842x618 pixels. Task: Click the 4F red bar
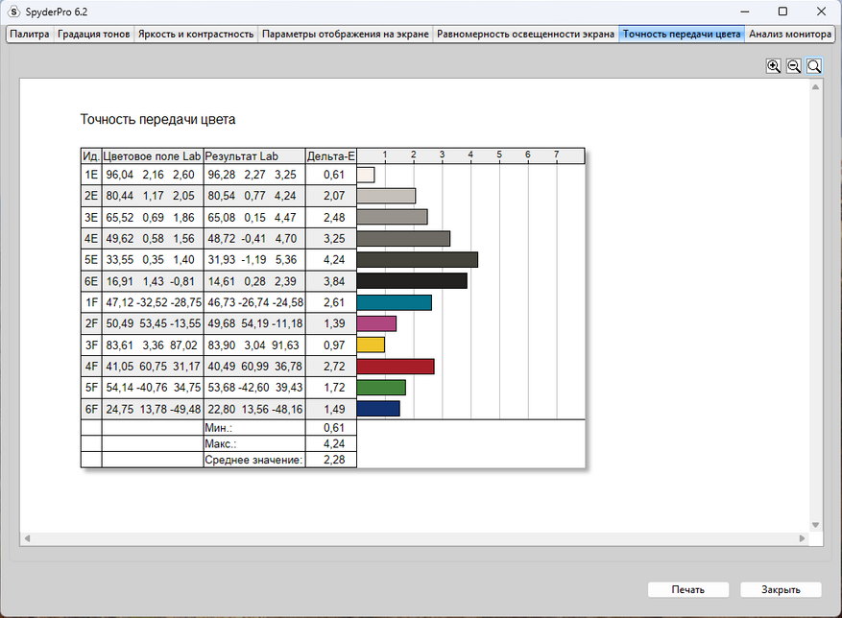(x=396, y=367)
